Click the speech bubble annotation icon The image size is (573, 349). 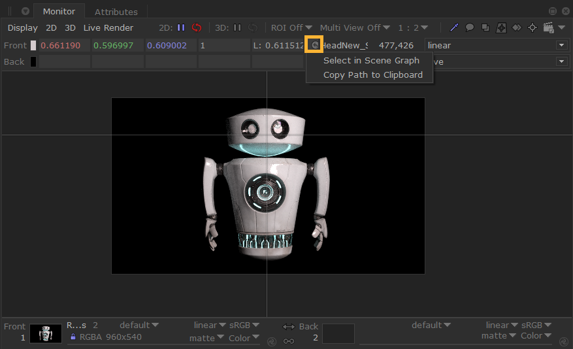469,27
